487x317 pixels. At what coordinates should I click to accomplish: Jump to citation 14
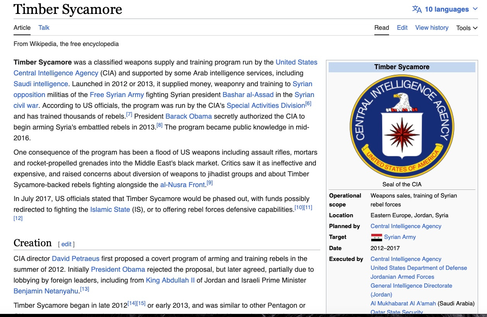point(132,303)
